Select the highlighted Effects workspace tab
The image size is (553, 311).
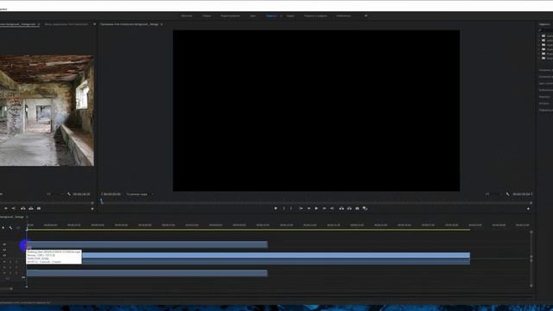tap(270, 16)
